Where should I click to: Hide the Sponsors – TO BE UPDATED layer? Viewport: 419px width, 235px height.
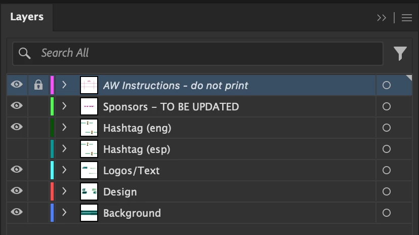tap(17, 106)
